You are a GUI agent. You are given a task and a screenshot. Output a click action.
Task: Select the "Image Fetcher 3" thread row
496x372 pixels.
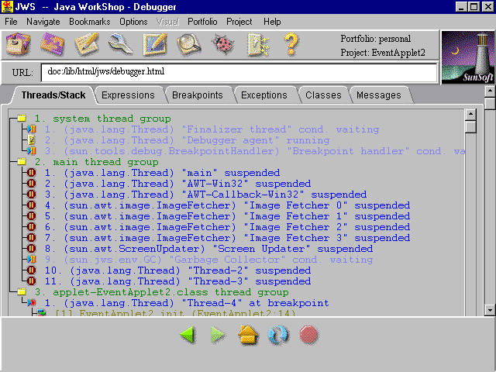click(x=227, y=238)
